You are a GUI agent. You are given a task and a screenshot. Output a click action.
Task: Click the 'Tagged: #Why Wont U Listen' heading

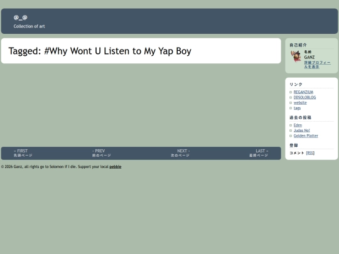click(100, 51)
